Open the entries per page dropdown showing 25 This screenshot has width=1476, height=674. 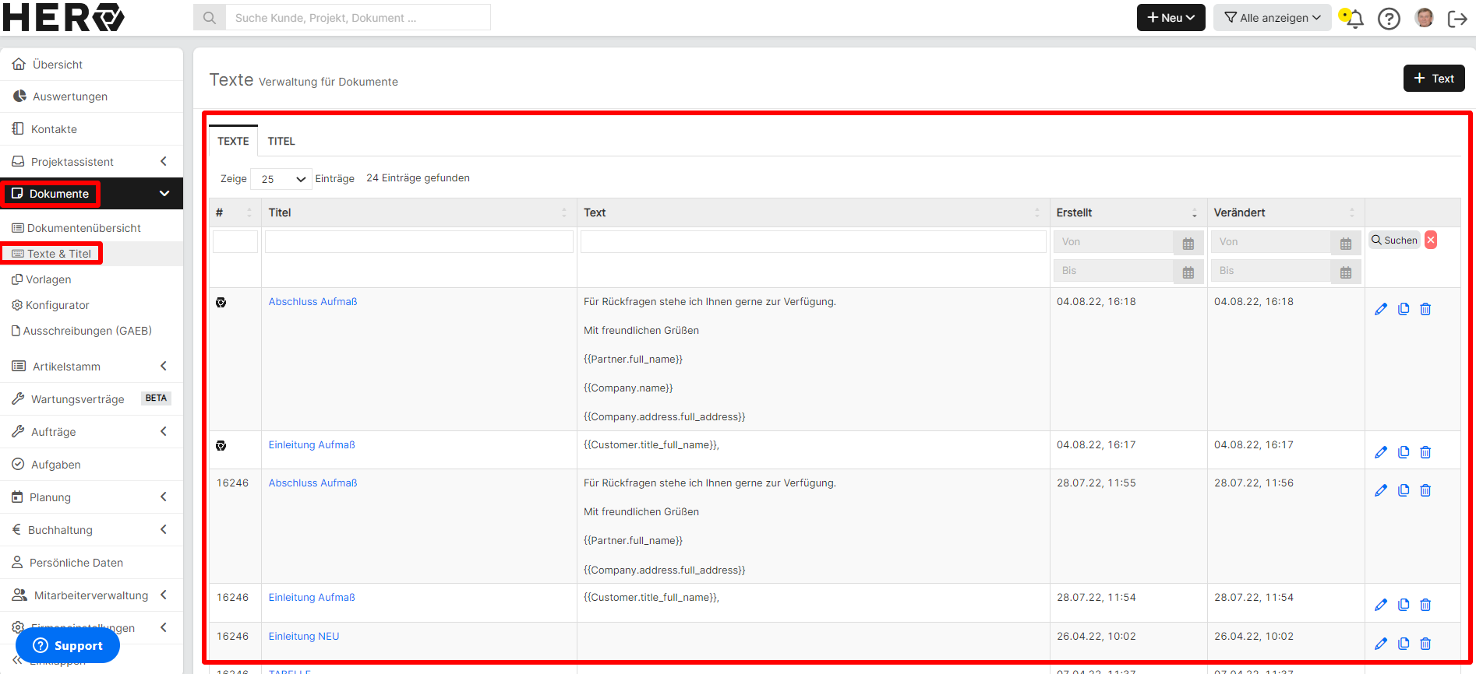tap(281, 179)
